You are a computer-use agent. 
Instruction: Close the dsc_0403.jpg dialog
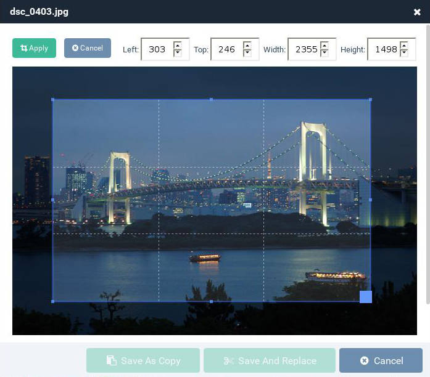(417, 12)
